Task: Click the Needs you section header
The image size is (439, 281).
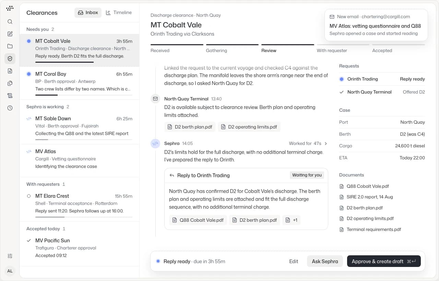Action: point(40,29)
